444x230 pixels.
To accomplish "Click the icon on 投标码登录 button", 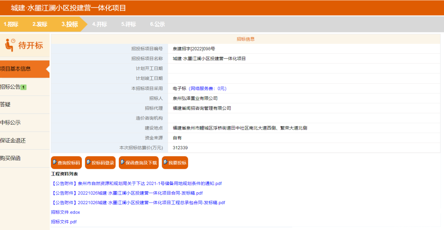I will [x=89, y=162].
